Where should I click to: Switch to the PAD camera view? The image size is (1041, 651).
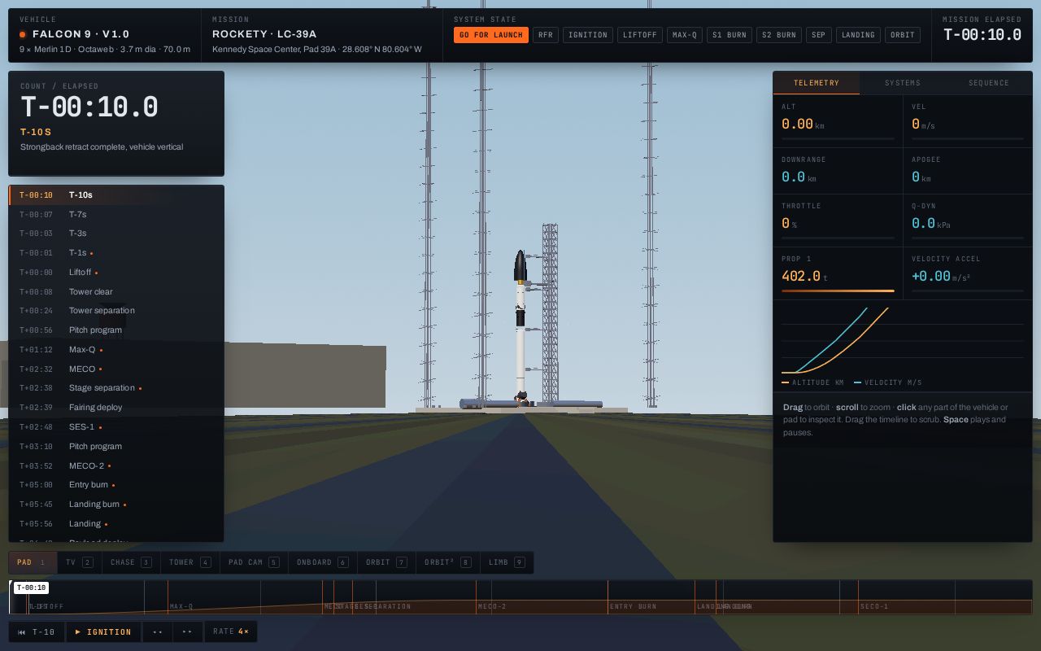point(32,562)
